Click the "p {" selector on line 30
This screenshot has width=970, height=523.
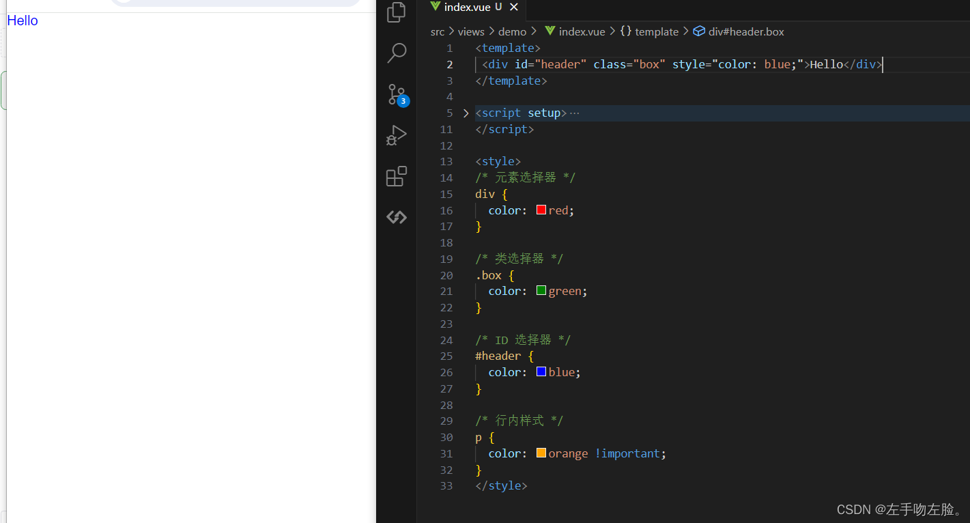coord(485,437)
